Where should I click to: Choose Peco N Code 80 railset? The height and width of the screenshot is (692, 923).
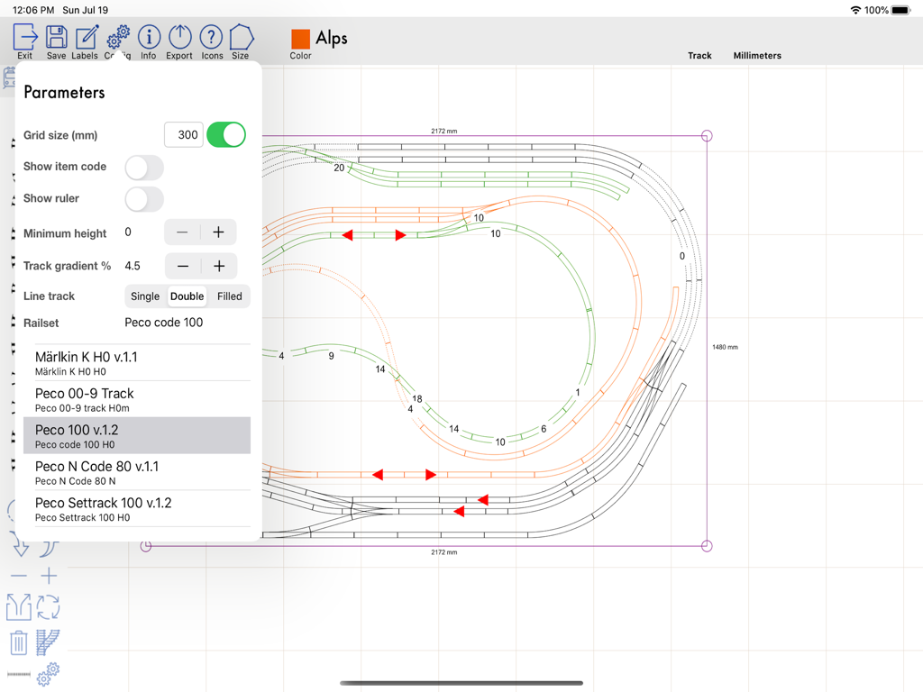pos(135,471)
